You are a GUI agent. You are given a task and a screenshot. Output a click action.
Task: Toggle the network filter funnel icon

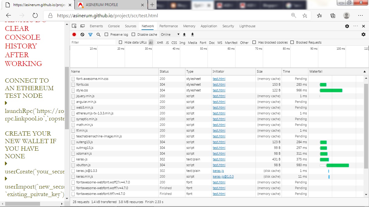point(90,34)
